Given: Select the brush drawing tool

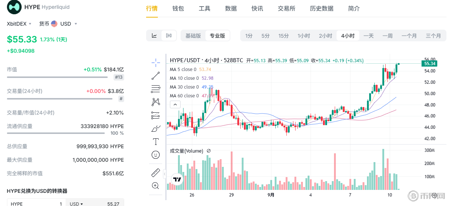Looking at the screenshot, I should coord(156,128).
